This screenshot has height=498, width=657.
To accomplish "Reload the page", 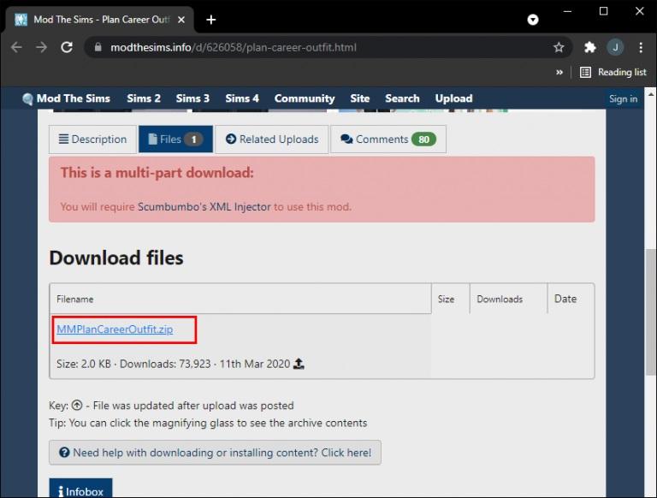I will click(67, 48).
